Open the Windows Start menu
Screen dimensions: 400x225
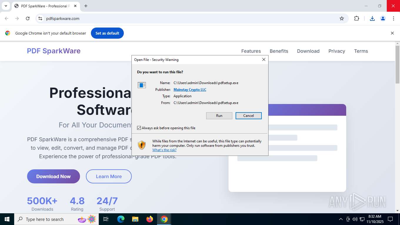(7, 219)
